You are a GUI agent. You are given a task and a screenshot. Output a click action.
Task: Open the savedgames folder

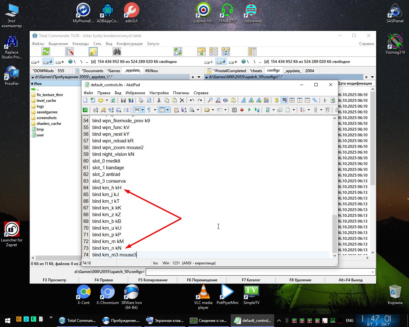(47, 112)
